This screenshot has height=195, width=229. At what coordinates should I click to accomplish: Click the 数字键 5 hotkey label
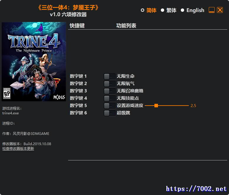pos(78,105)
